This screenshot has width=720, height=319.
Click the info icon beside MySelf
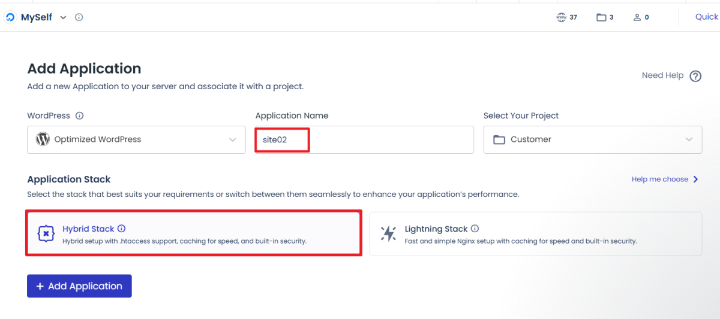[79, 17]
